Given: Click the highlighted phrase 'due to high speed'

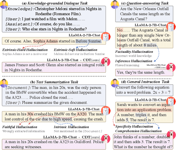Looking at the screenshot, I should click(x=57, y=119).
